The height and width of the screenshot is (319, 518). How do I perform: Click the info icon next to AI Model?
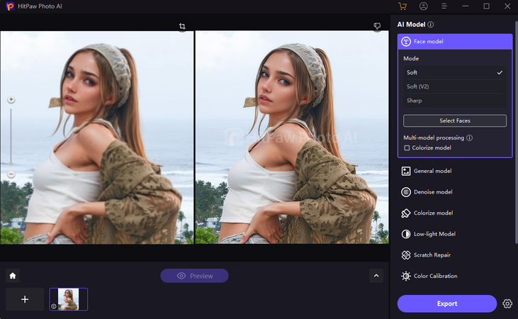(431, 25)
